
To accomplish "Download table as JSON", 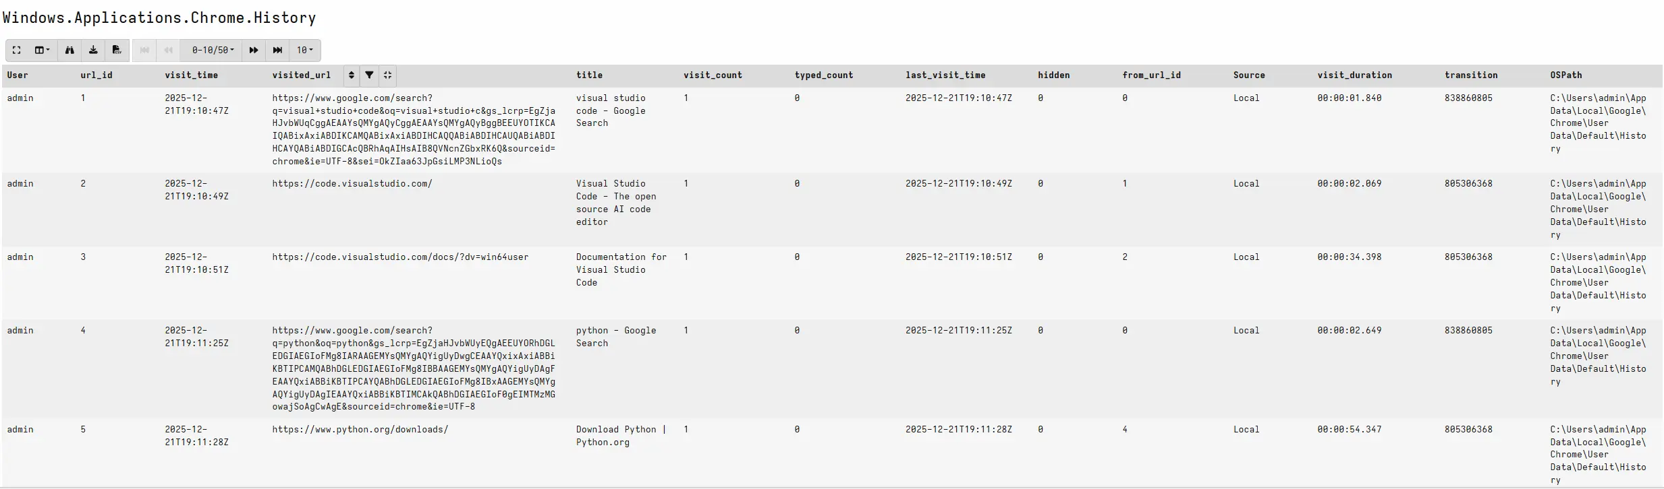I will [93, 50].
